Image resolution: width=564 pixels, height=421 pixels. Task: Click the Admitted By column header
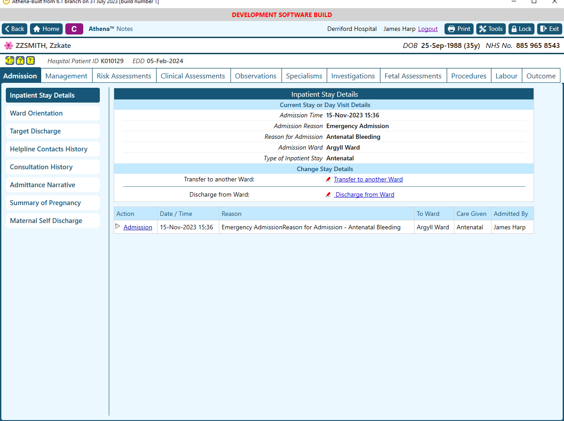coord(512,214)
